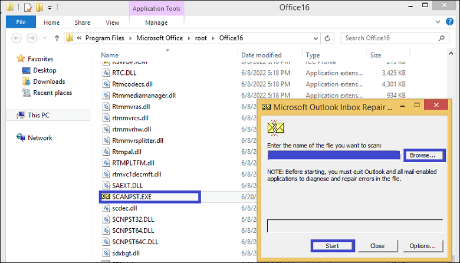Open the Manage tab under Application Tools
The image size is (460, 263).
pos(156,22)
